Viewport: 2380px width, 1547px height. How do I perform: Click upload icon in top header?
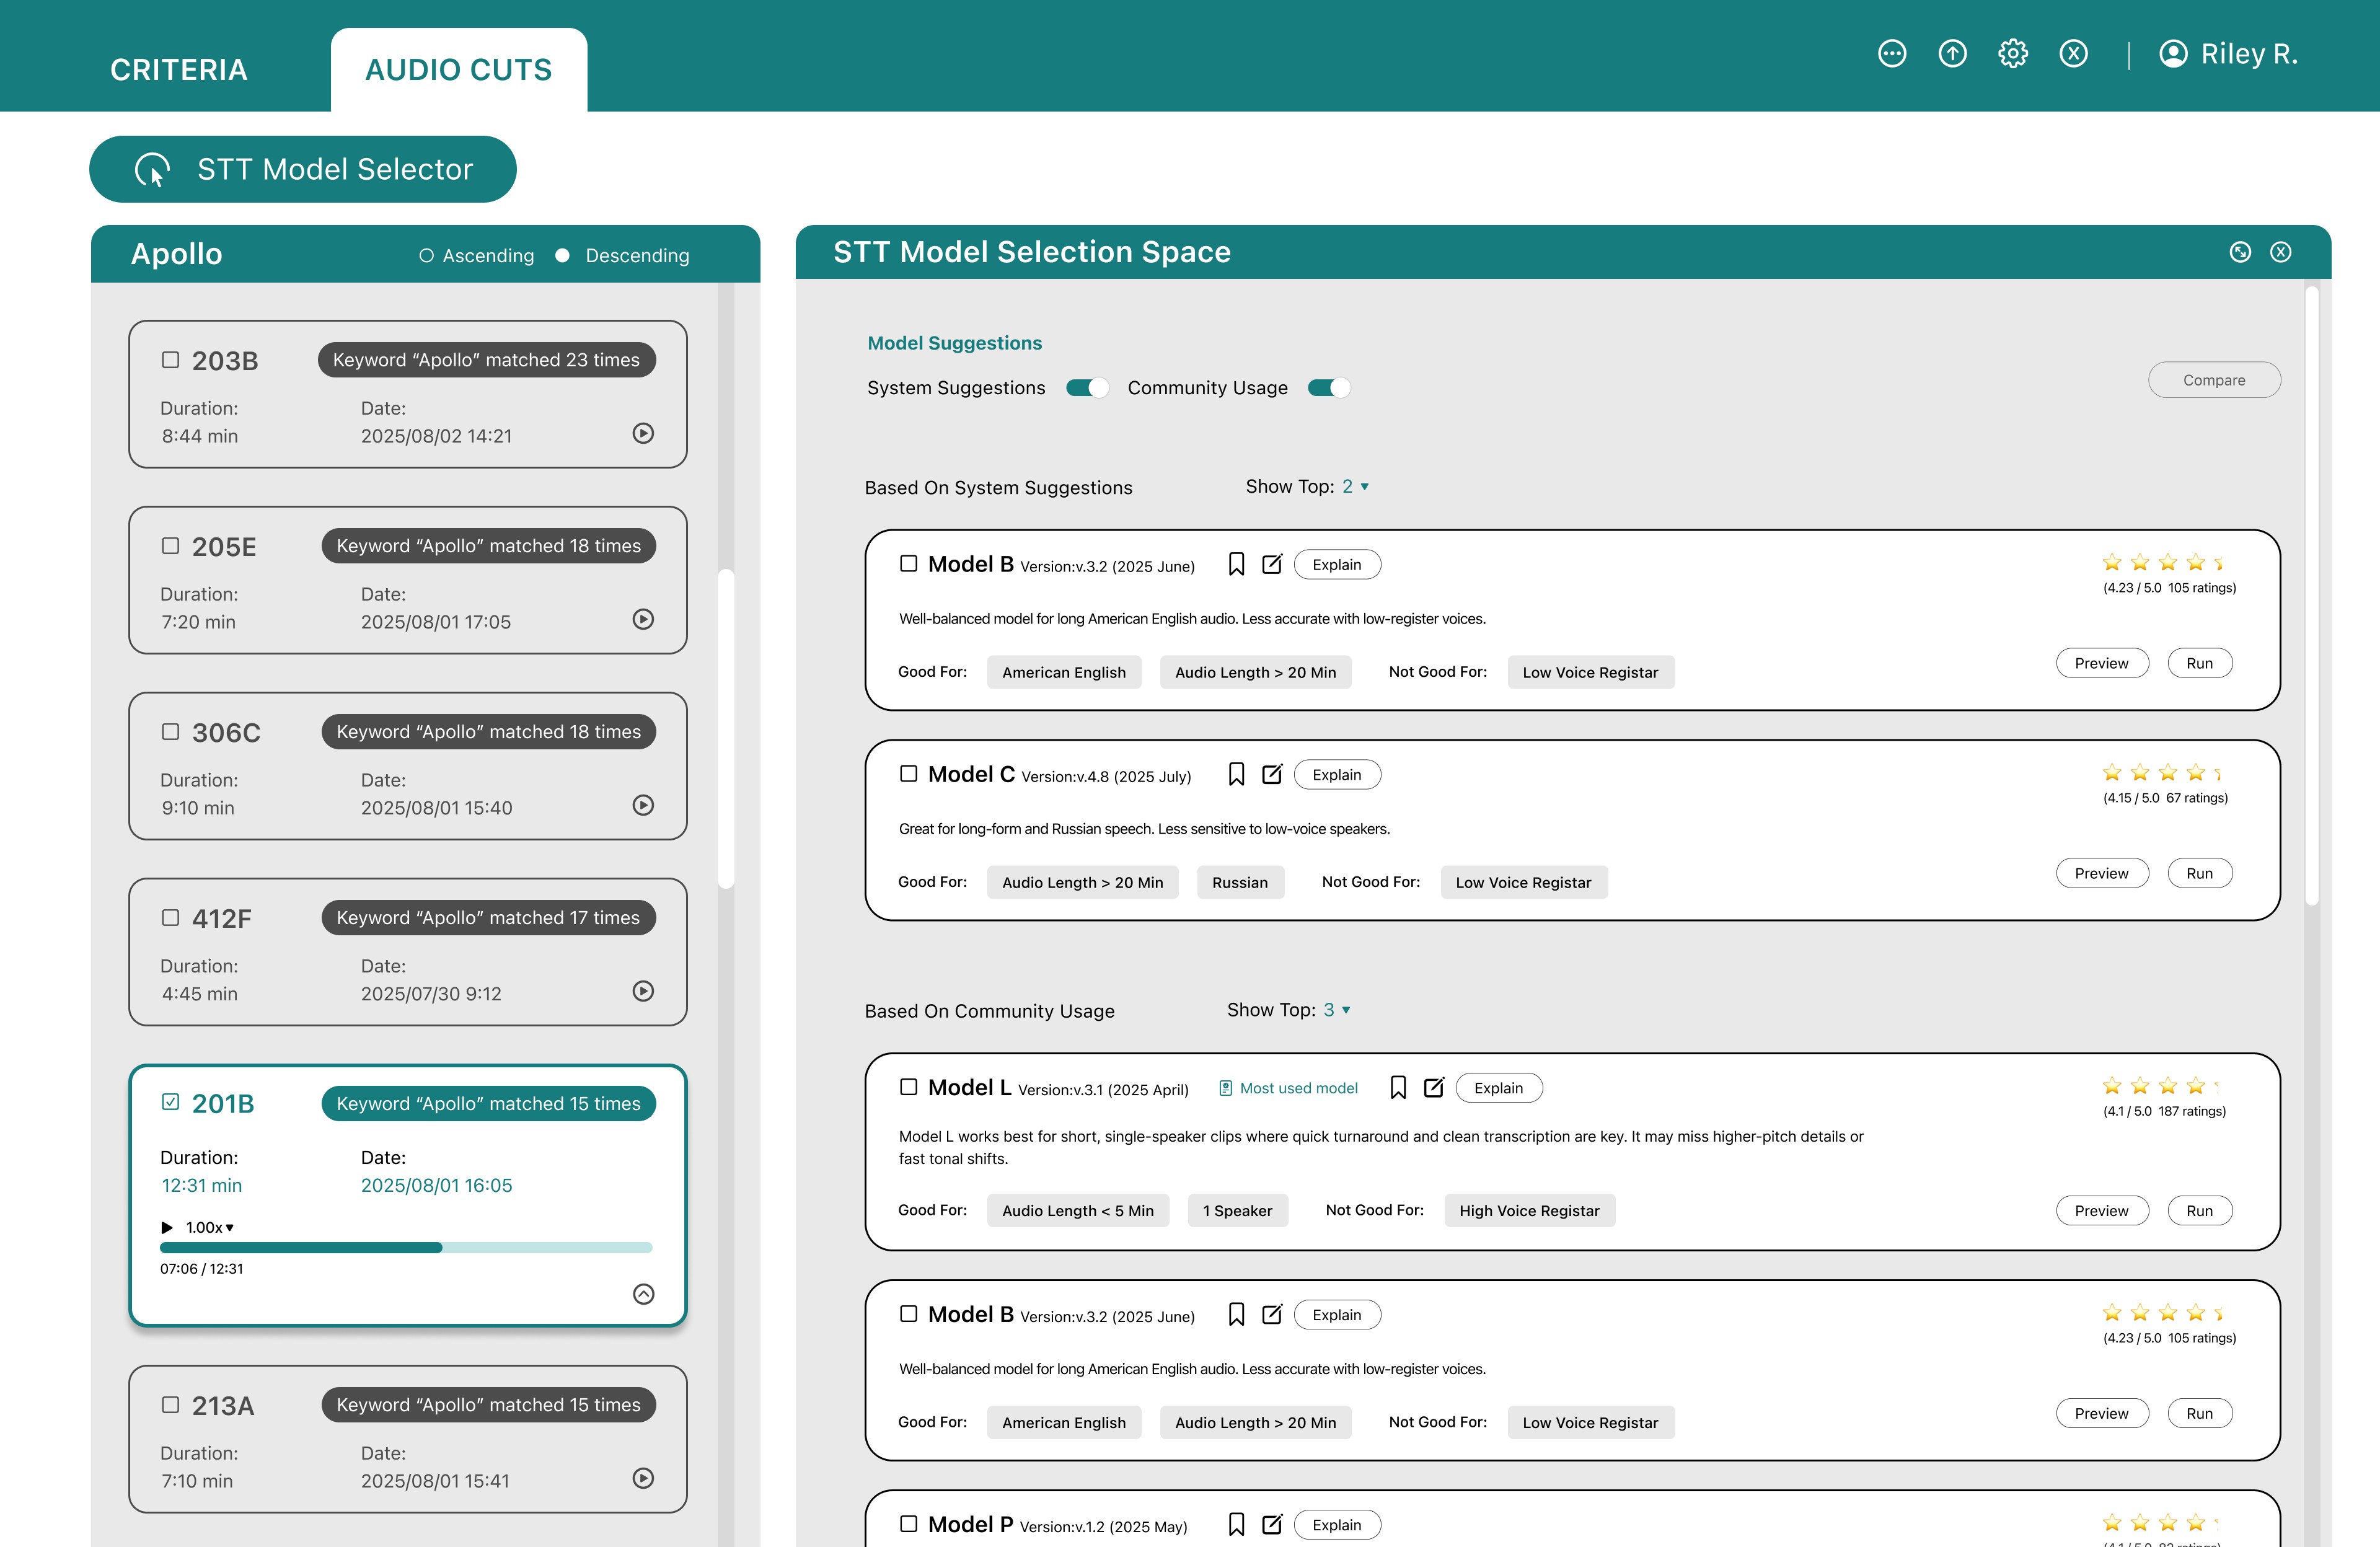[x=1952, y=54]
